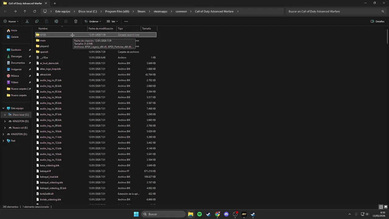Open Spotify from the taskbar
The height and width of the screenshot is (219, 389).
(x=199, y=214)
